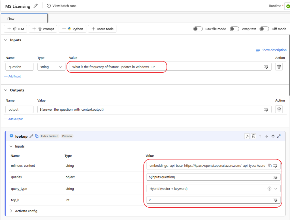Click the Preview tag on lookup node

click(x=67, y=136)
